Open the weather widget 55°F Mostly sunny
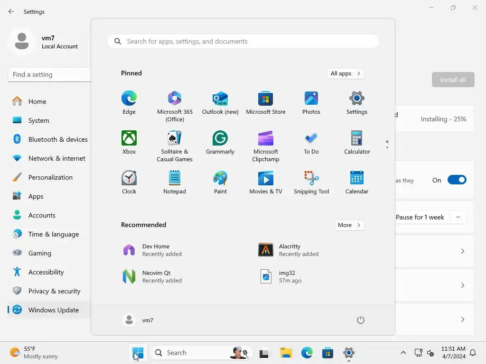Viewport: 486px width, 364px height. click(x=34, y=353)
